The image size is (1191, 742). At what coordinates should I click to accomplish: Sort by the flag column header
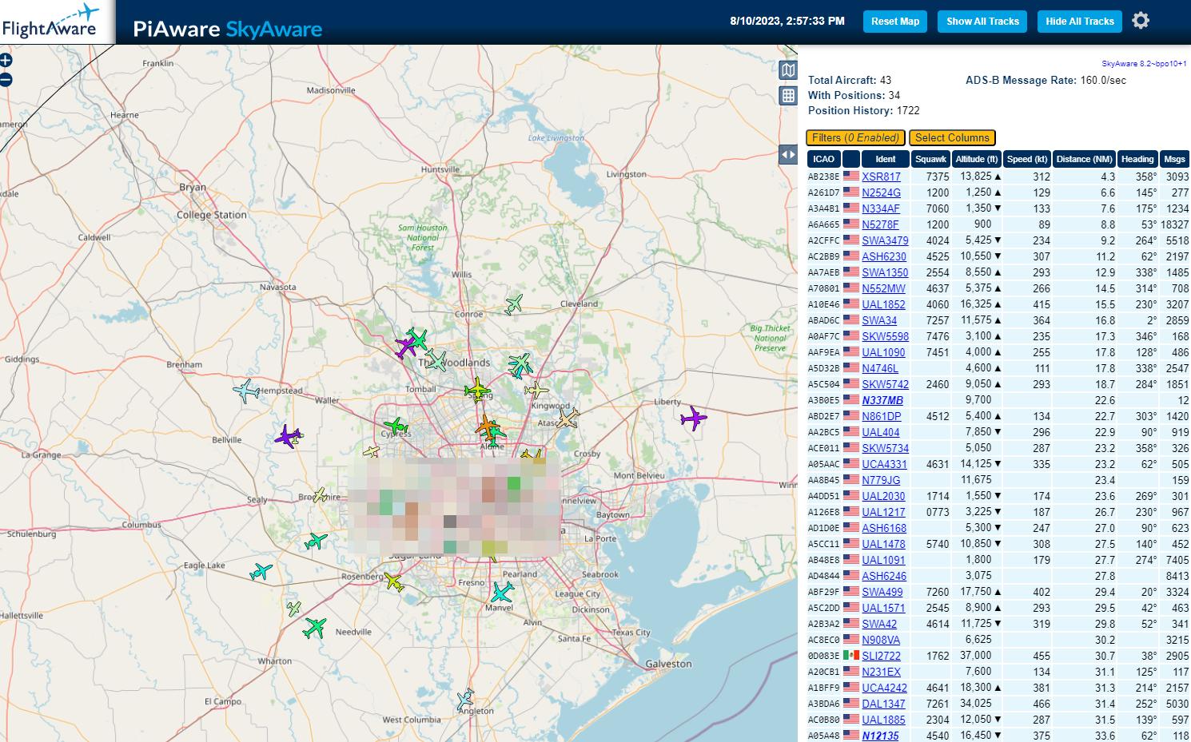click(x=851, y=159)
